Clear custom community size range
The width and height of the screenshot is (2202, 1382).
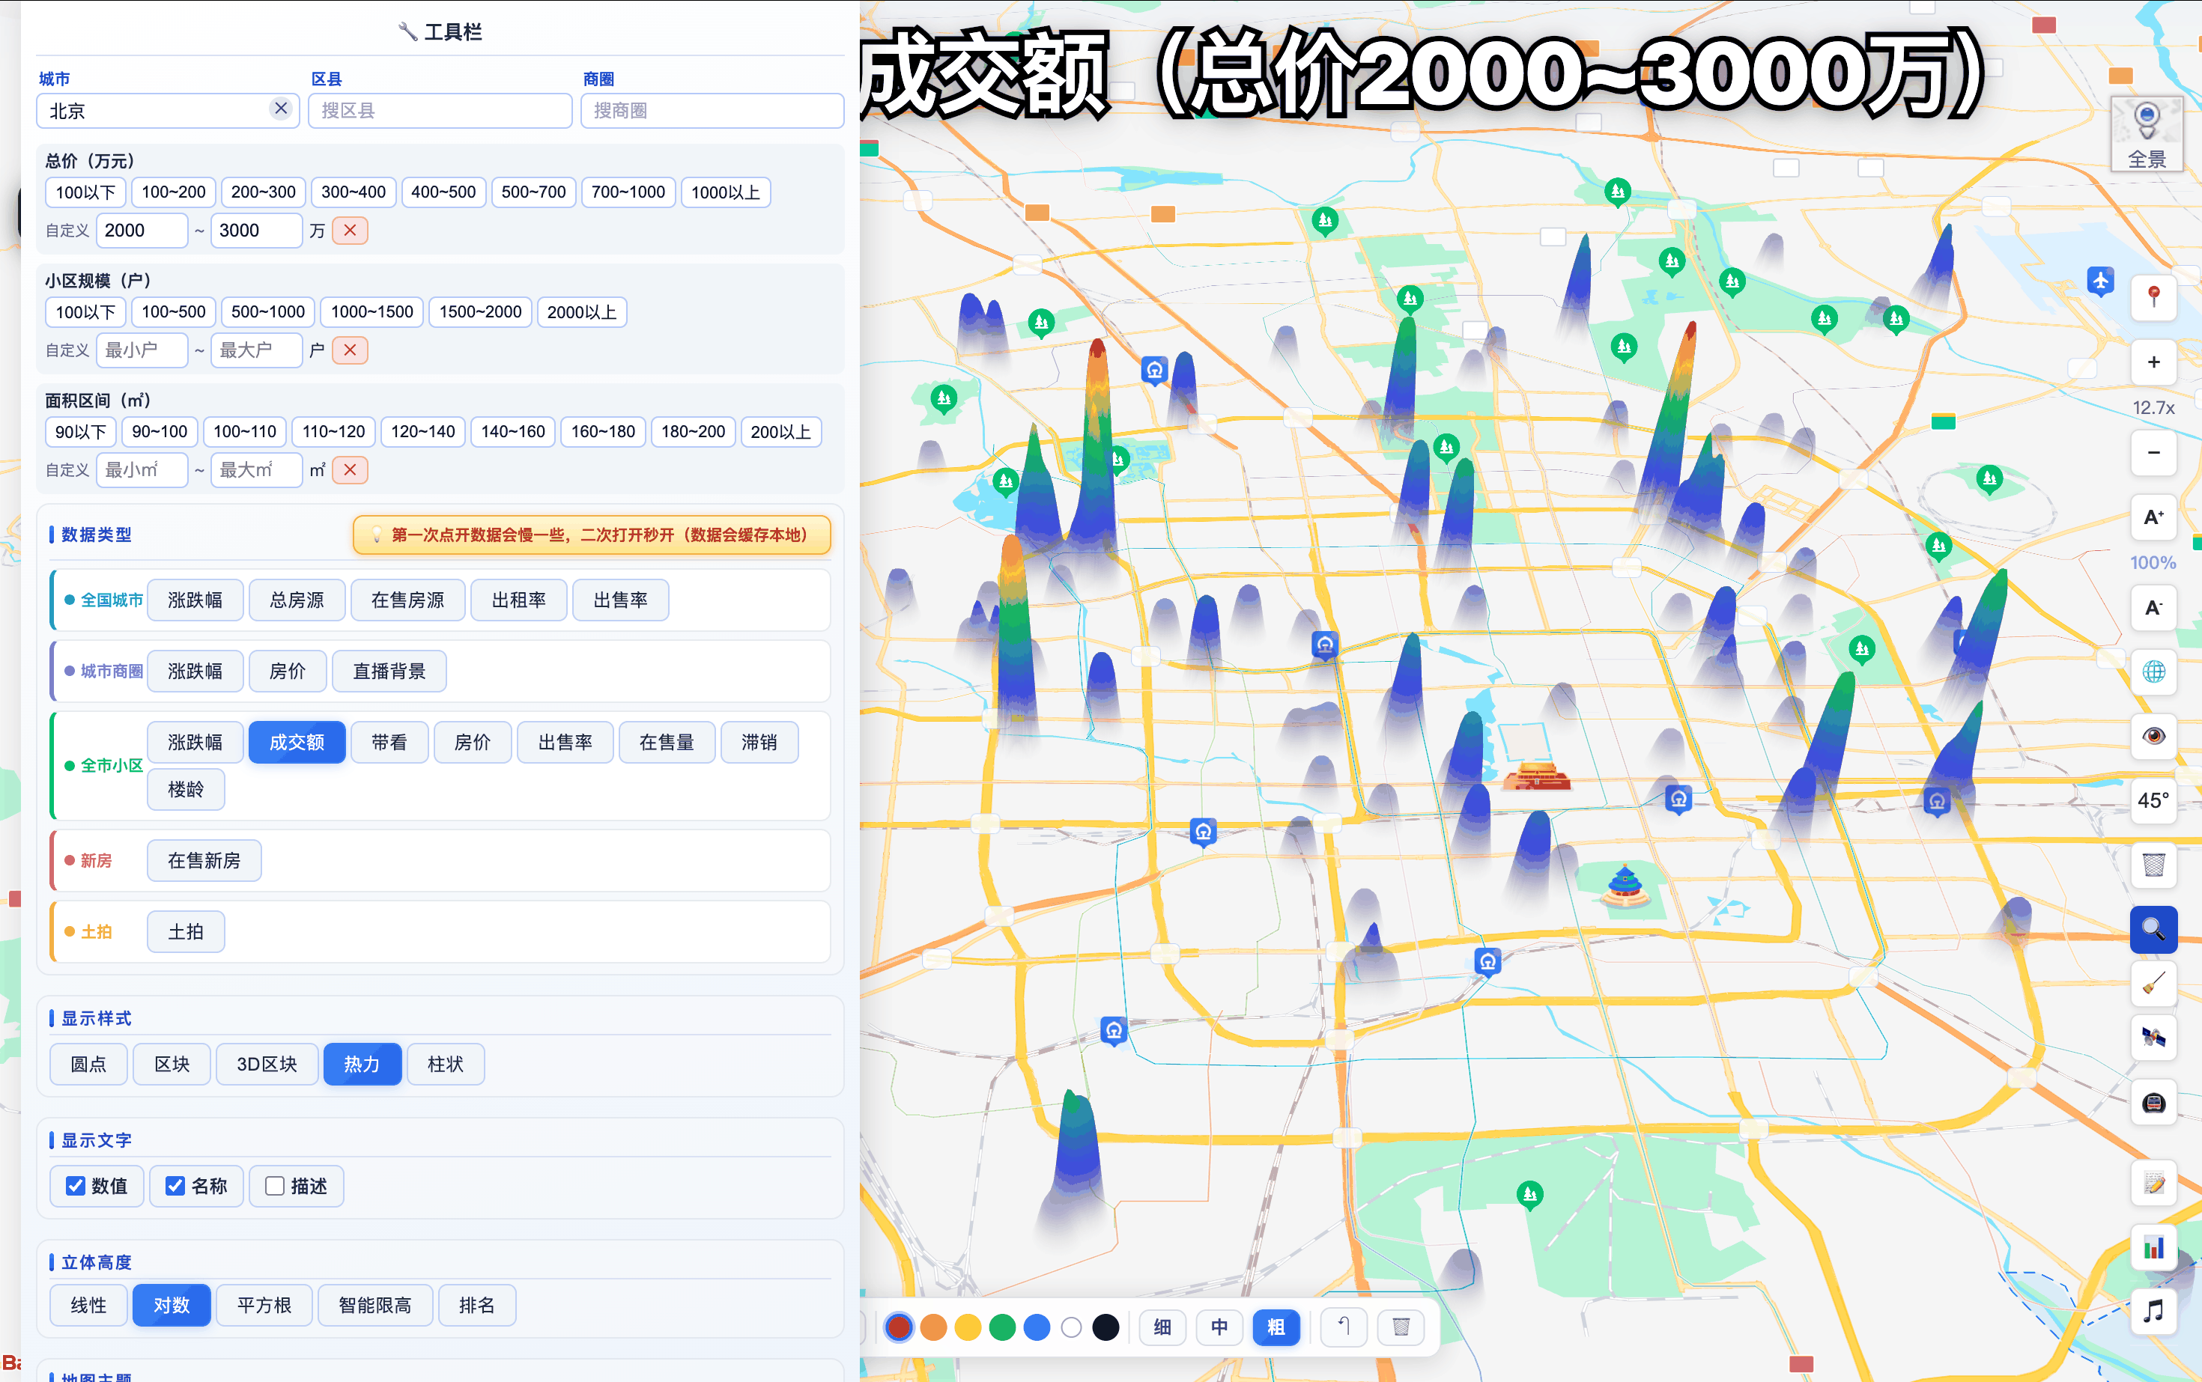(x=351, y=350)
